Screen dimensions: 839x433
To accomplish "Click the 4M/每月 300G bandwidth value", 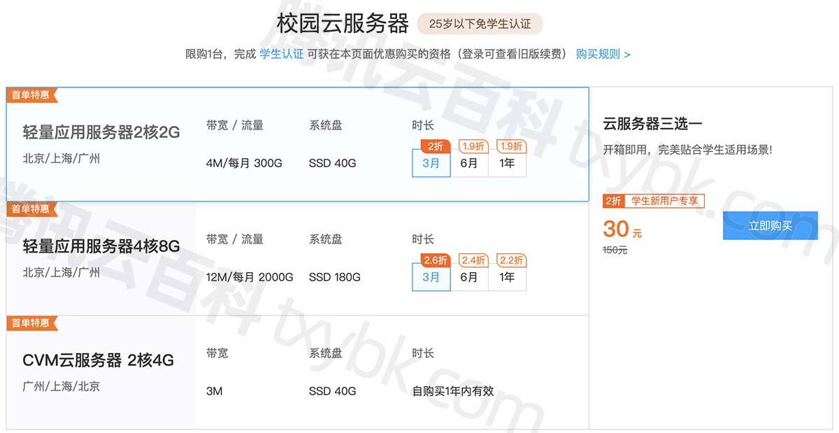I will click(244, 163).
